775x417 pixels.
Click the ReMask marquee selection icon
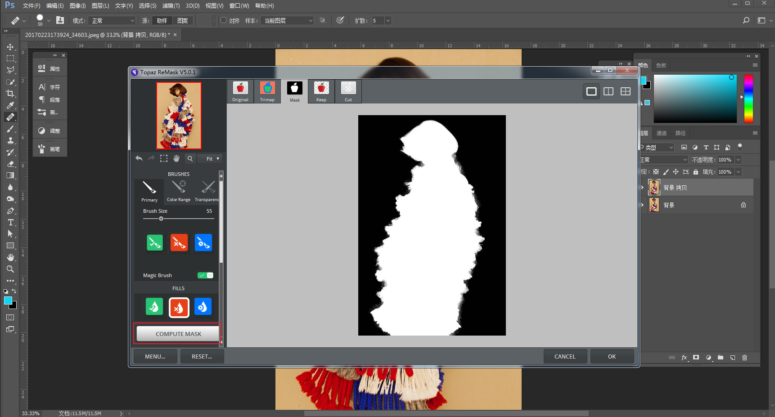pos(164,158)
